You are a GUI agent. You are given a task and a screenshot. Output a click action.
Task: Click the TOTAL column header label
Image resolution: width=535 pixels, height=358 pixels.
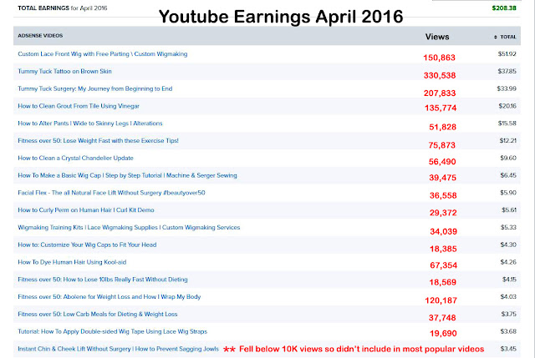pyautogui.click(x=508, y=37)
